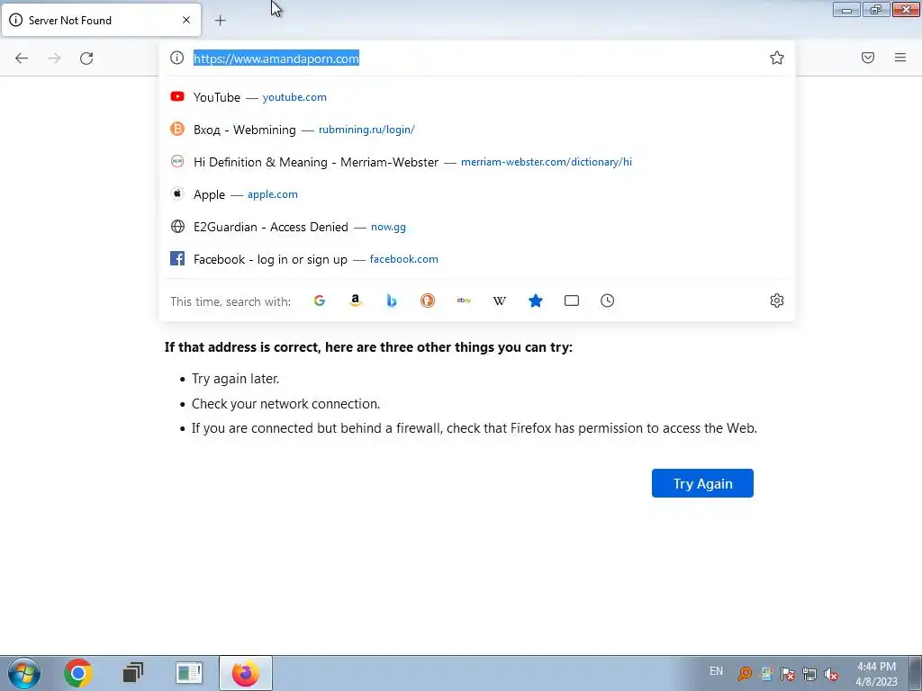Click the magnifier tray icon
Screen dimensions: 922x691
click(x=745, y=674)
